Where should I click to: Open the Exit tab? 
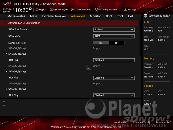pos(130,16)
